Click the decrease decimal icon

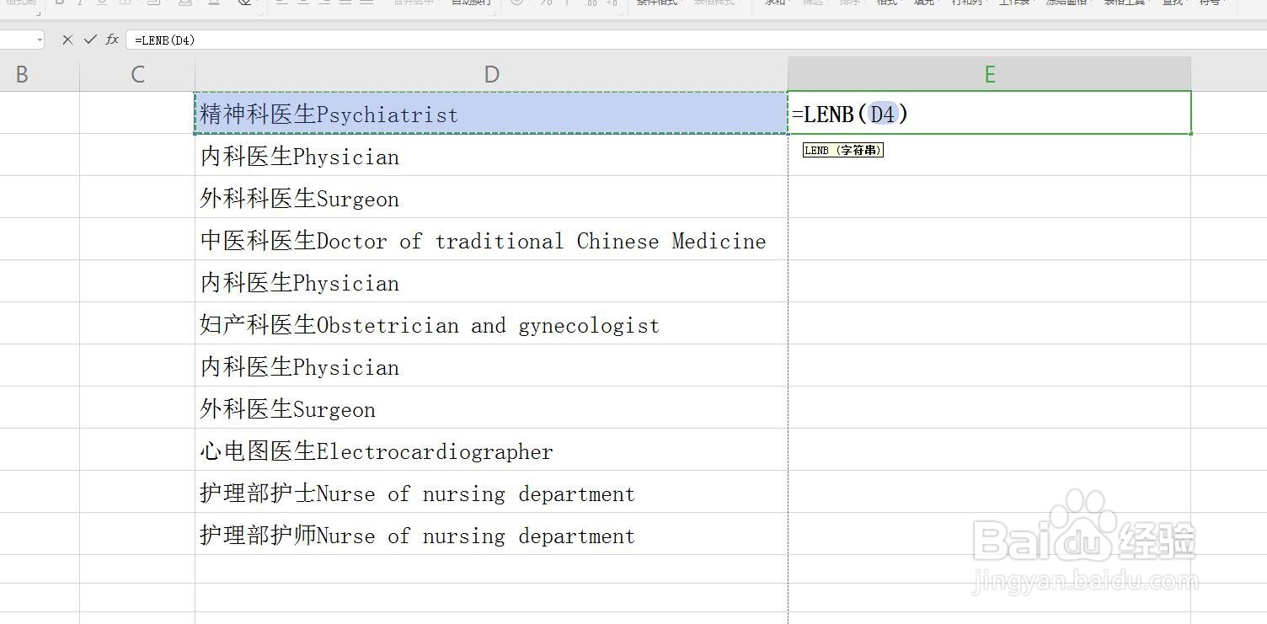(x=612, y=3)
